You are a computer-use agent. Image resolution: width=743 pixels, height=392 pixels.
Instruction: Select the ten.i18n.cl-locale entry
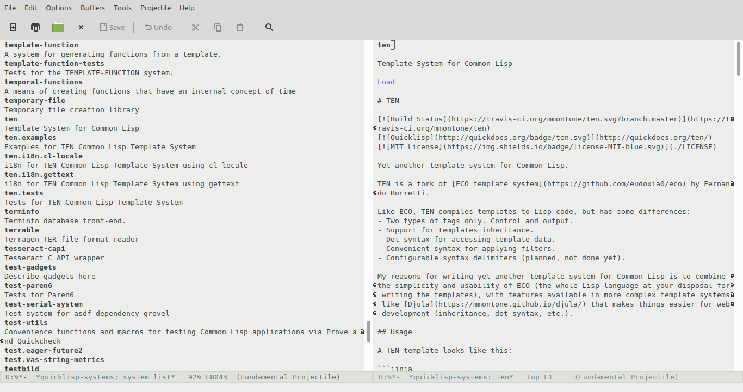(x=44, y=156)
